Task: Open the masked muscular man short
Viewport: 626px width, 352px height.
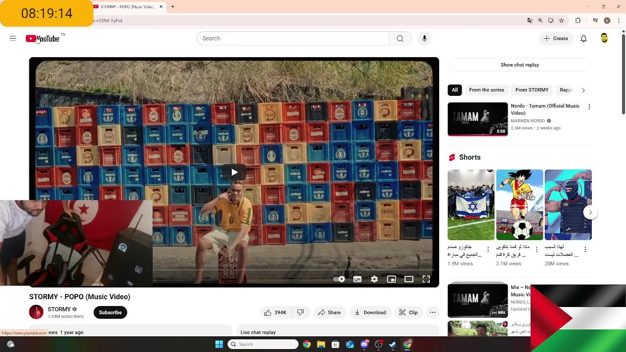Action: (x=568, y=205)
